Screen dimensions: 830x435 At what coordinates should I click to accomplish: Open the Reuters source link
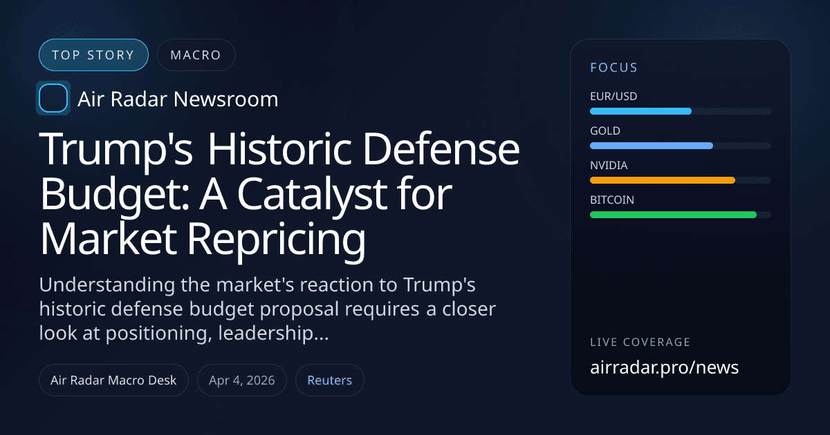point(329,380)
